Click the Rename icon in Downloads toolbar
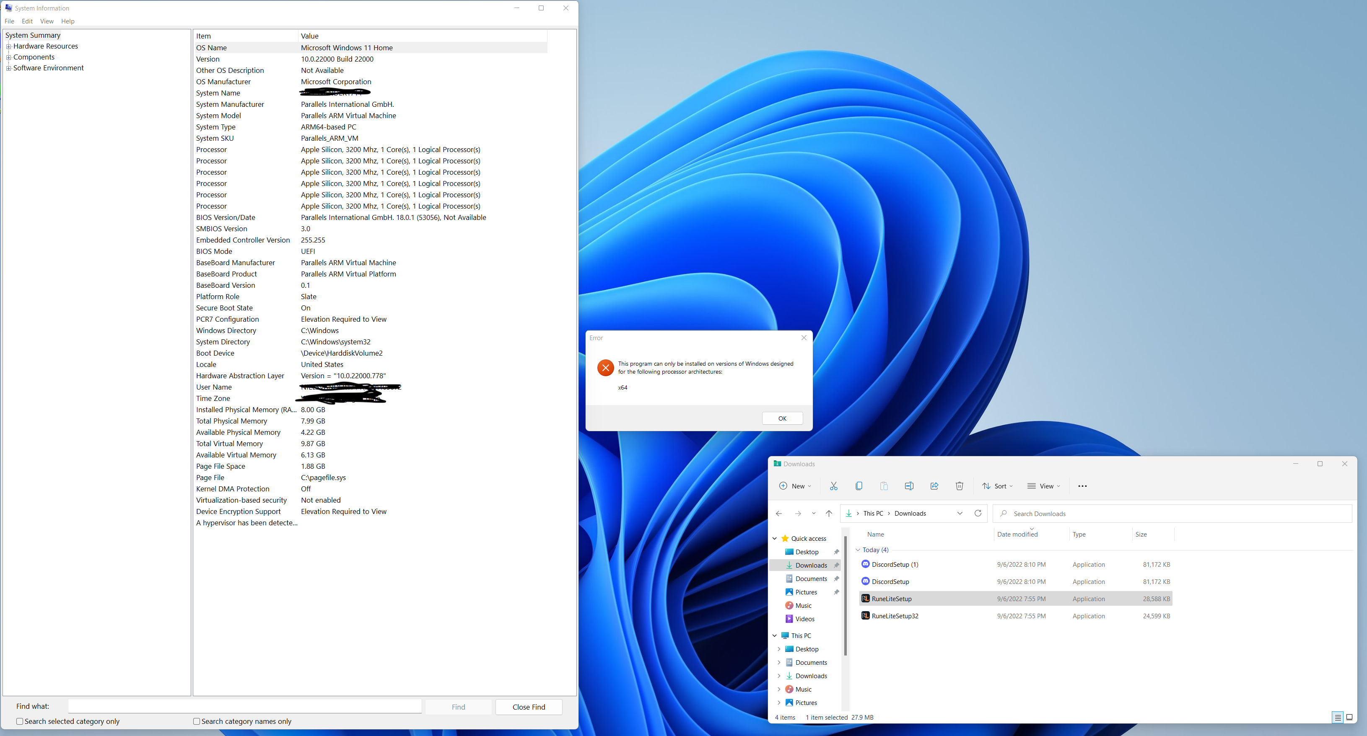Image resolution: width=1367 pixels, height=736 pixels. 909,486
